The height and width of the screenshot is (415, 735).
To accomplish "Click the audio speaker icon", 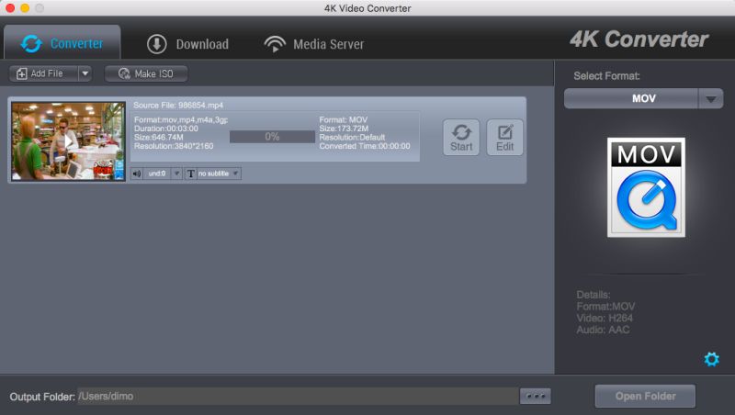I will (x=136, y=174).
